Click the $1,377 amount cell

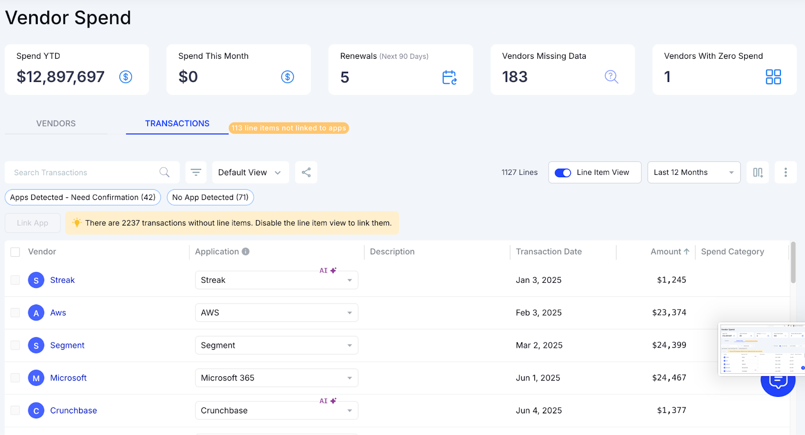tap(672, 410)
